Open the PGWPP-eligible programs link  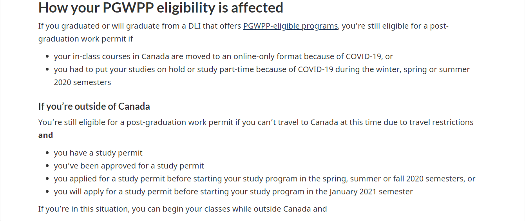point(290,26)
